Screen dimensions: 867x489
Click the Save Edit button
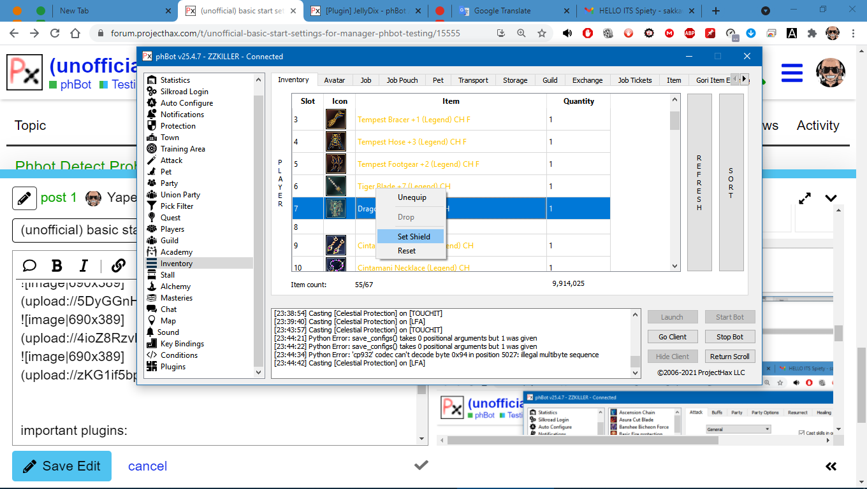(x=62, y=466)
